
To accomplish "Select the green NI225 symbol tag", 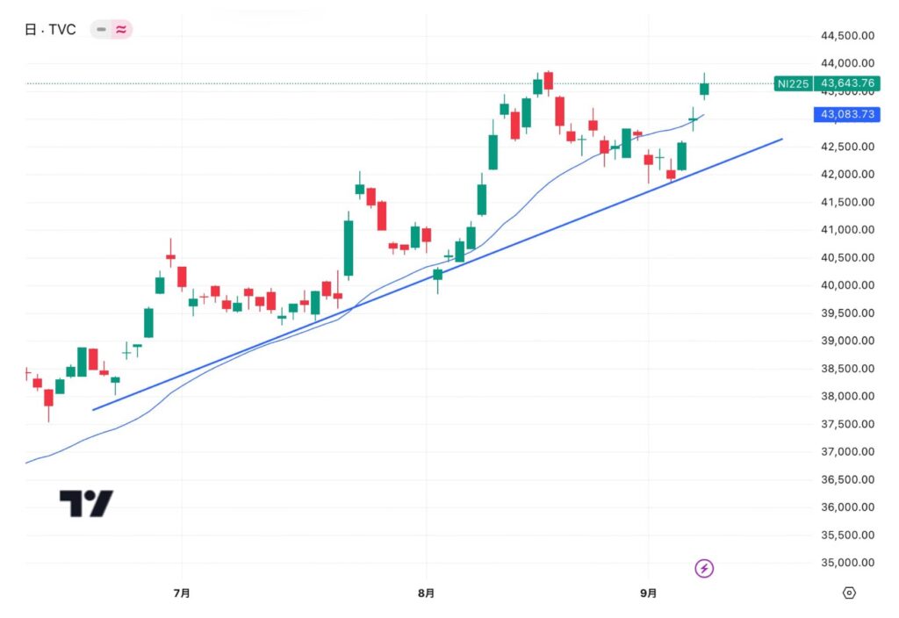I will tap(793, 83).
